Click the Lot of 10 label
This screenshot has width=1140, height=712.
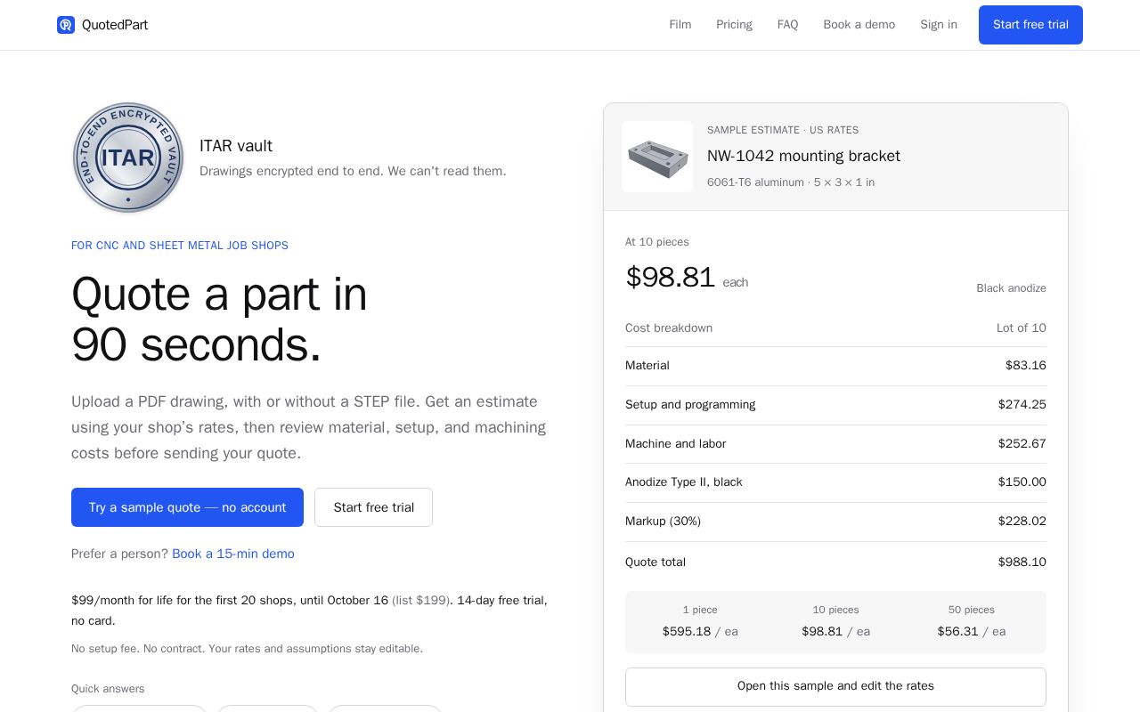point(1022,328)
